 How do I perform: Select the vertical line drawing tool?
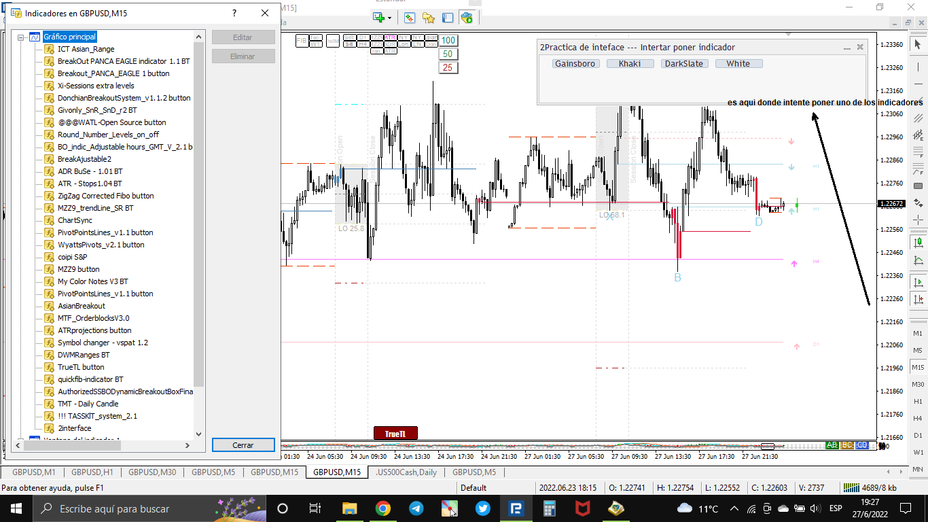(x=918, y=68)
